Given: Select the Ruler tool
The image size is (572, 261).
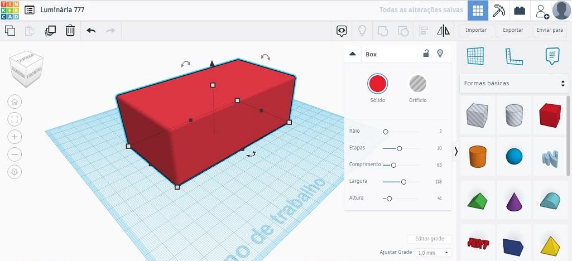Looking at the screenshot, I should click(x=514, y=56).
